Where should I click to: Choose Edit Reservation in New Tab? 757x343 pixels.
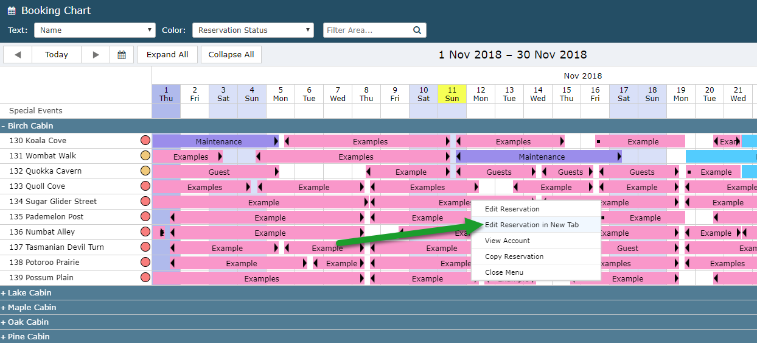click(x=536, y=225)
